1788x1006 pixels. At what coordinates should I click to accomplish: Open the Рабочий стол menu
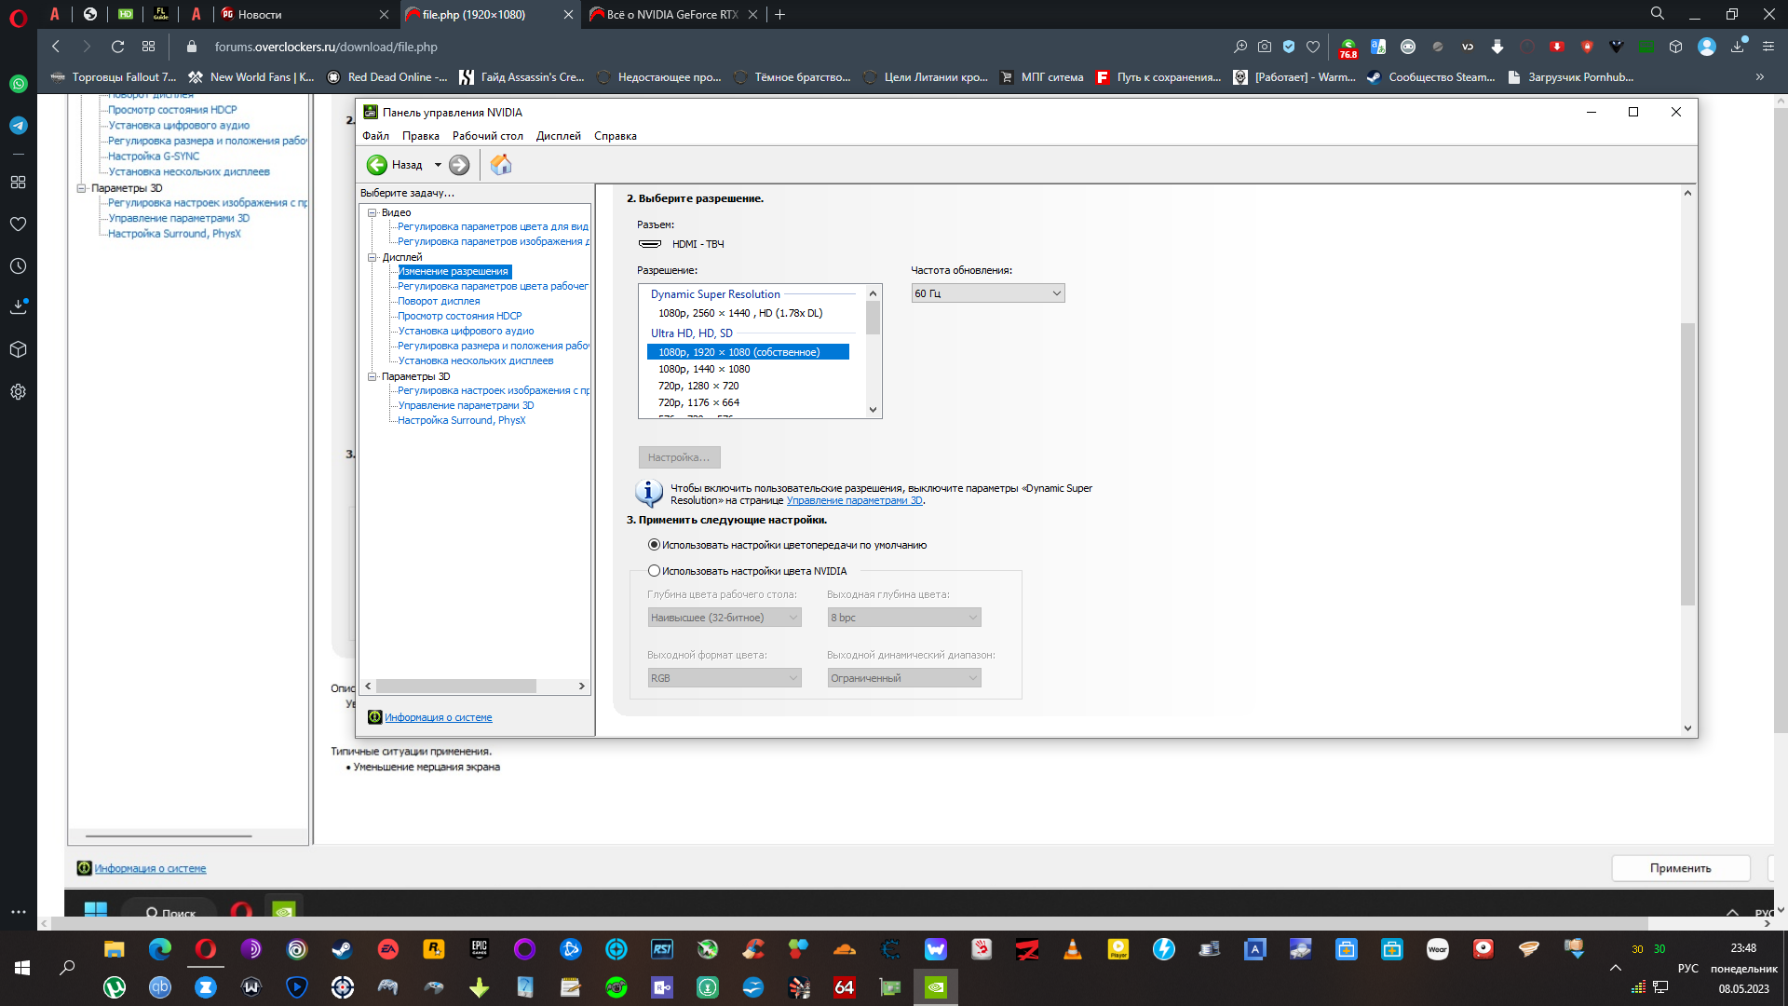[487, 136]
